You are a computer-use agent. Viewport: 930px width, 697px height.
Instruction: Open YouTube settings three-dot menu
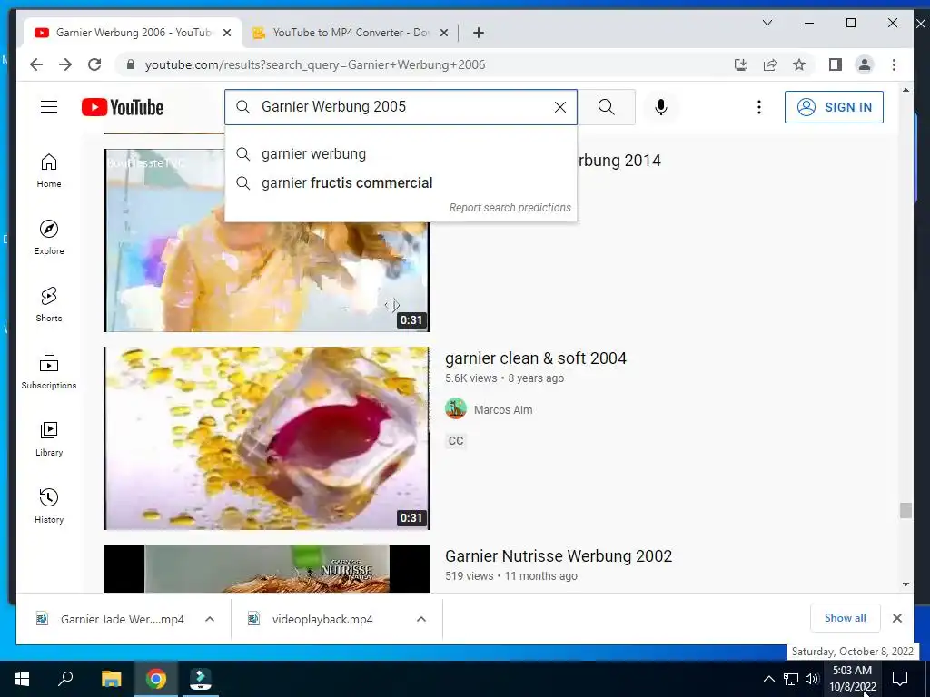click(x=758, y=107)
